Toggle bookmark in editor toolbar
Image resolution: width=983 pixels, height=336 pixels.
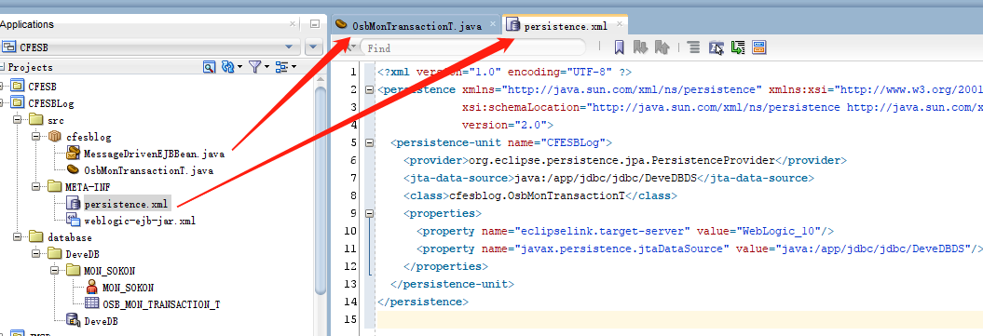click(x=619, y=47)
